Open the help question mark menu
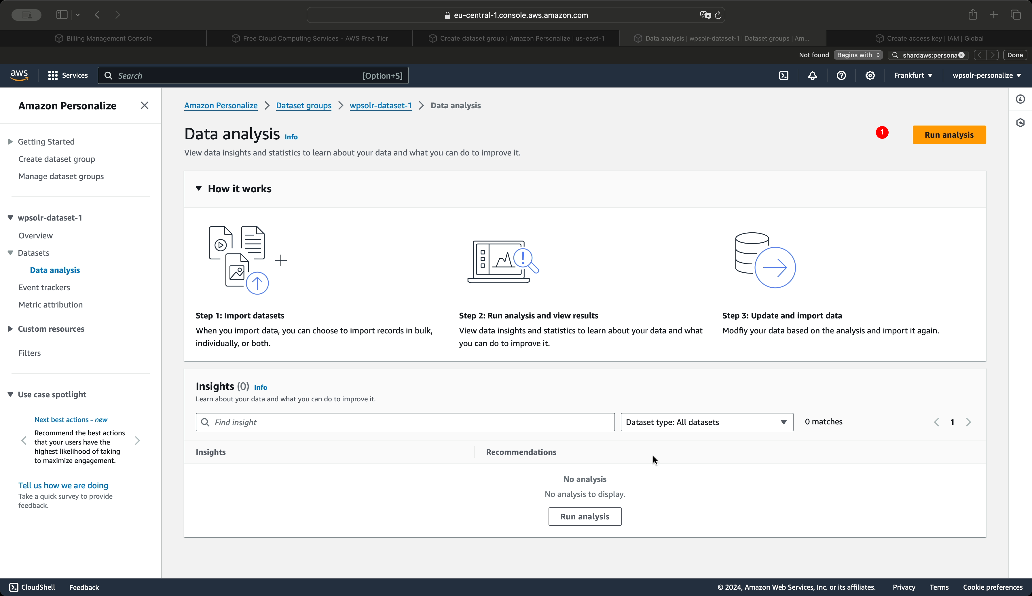The image size is (1032, 596). (841, 75)
